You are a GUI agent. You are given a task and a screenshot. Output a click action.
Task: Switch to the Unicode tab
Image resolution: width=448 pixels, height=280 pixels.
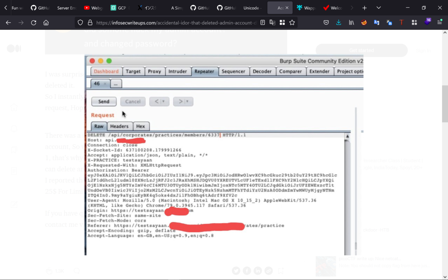(x=252, y=8)
